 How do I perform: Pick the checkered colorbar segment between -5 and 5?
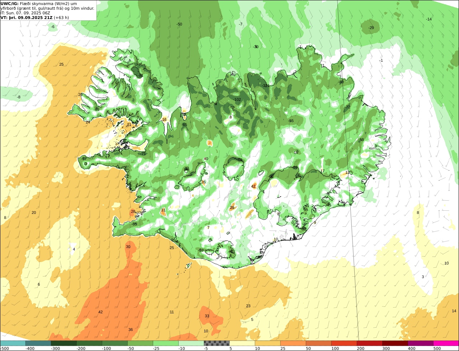click(x=217, y=343)
